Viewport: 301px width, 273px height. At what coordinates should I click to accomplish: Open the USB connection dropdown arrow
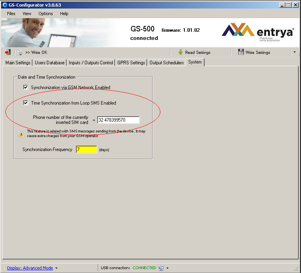pyautogui.click(x=167, y=268)
